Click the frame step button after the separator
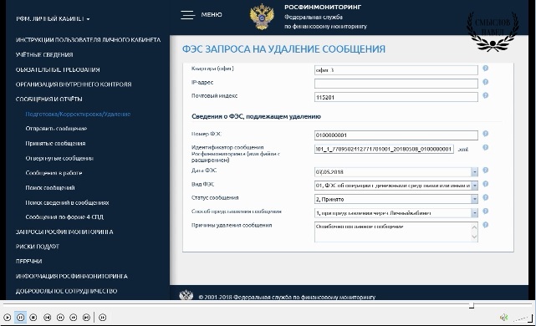Viewport: 536px width, 326px height. (102, 318)
